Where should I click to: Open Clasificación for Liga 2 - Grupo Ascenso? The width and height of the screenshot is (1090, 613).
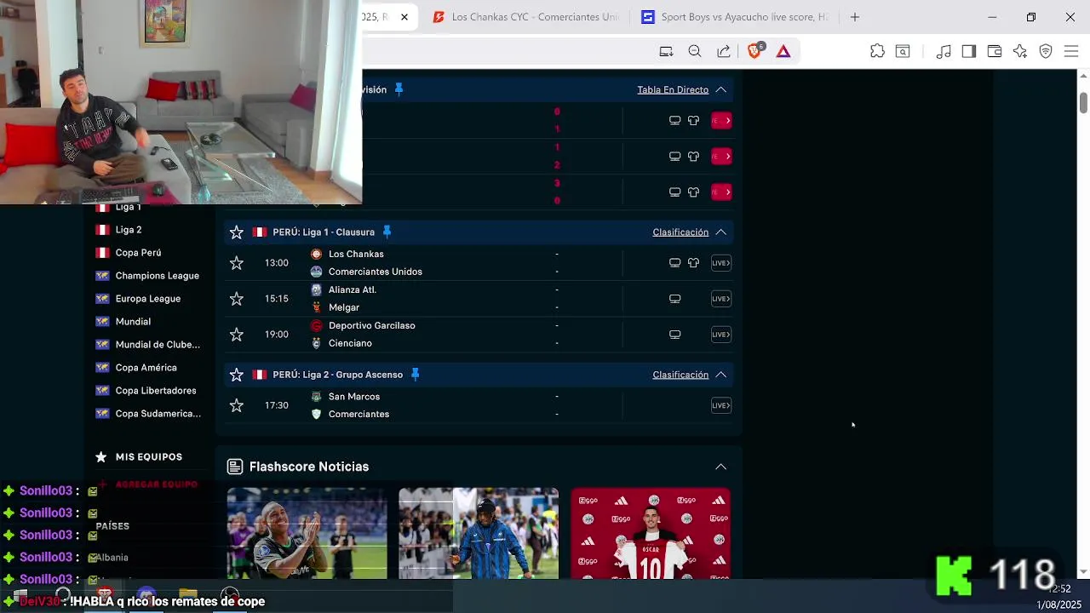[x=680, y=375]
